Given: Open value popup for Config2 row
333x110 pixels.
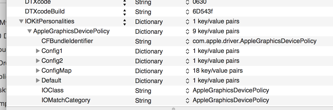Looking at the screenshot, I should pyautogui.click(x=188, y=61).
